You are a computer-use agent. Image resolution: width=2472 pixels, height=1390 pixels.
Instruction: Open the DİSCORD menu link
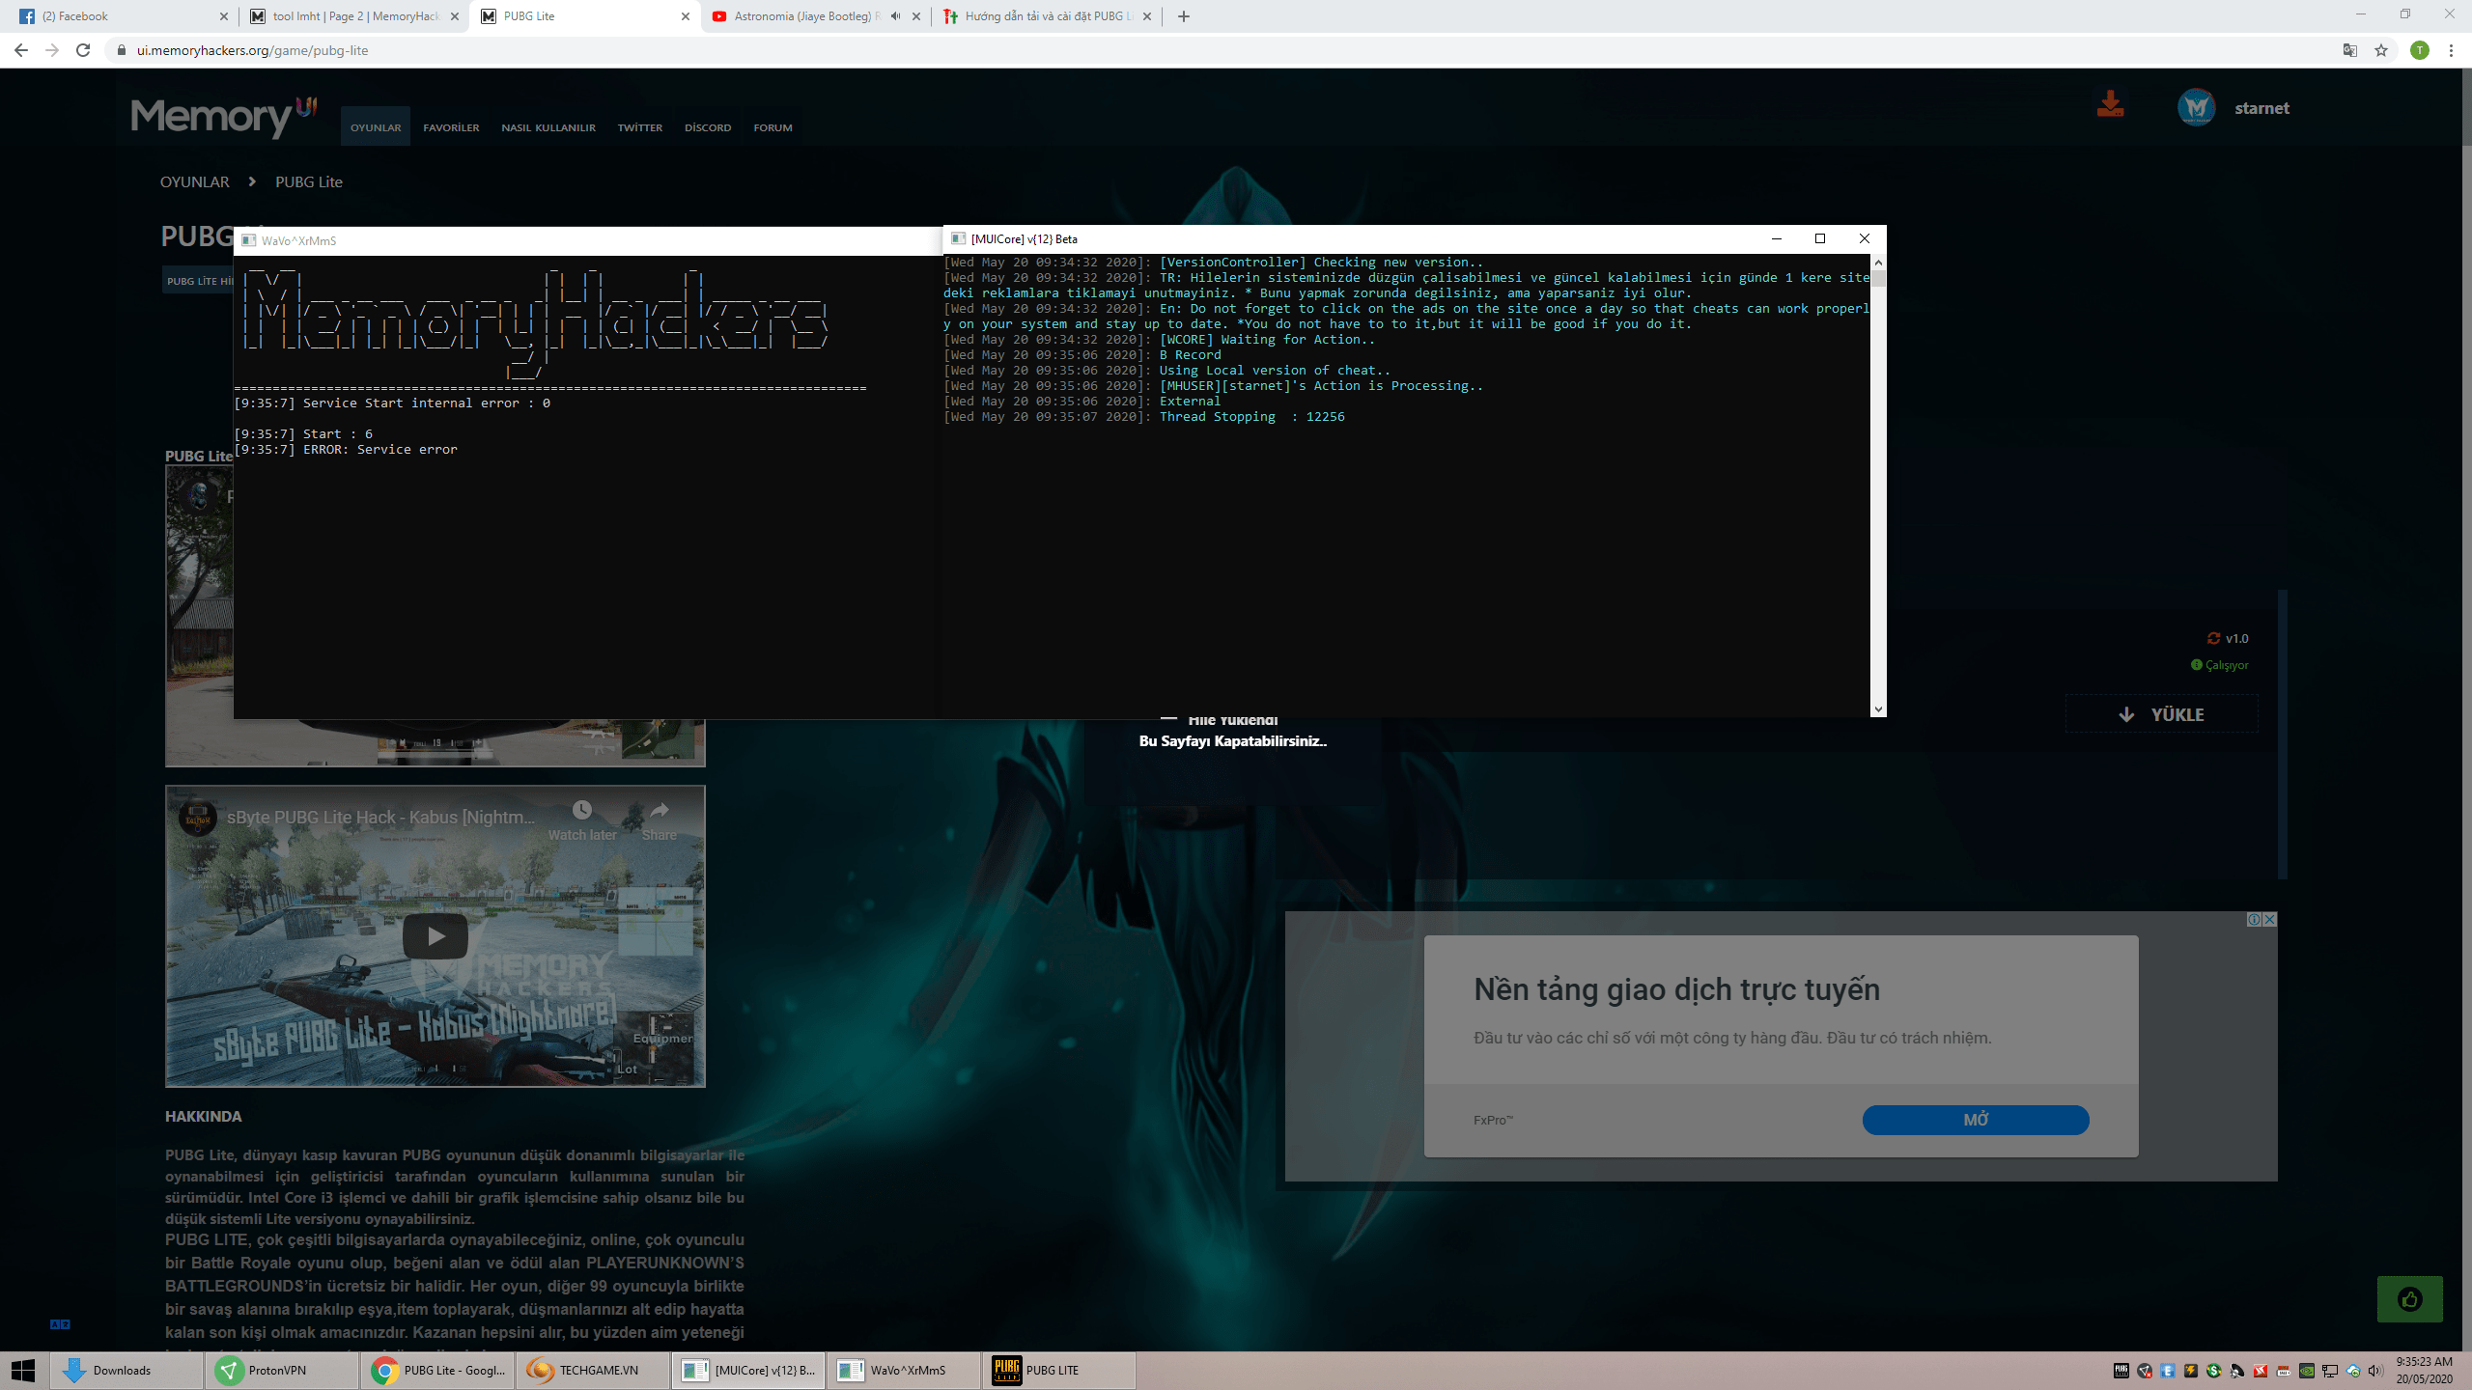[708, 127]
